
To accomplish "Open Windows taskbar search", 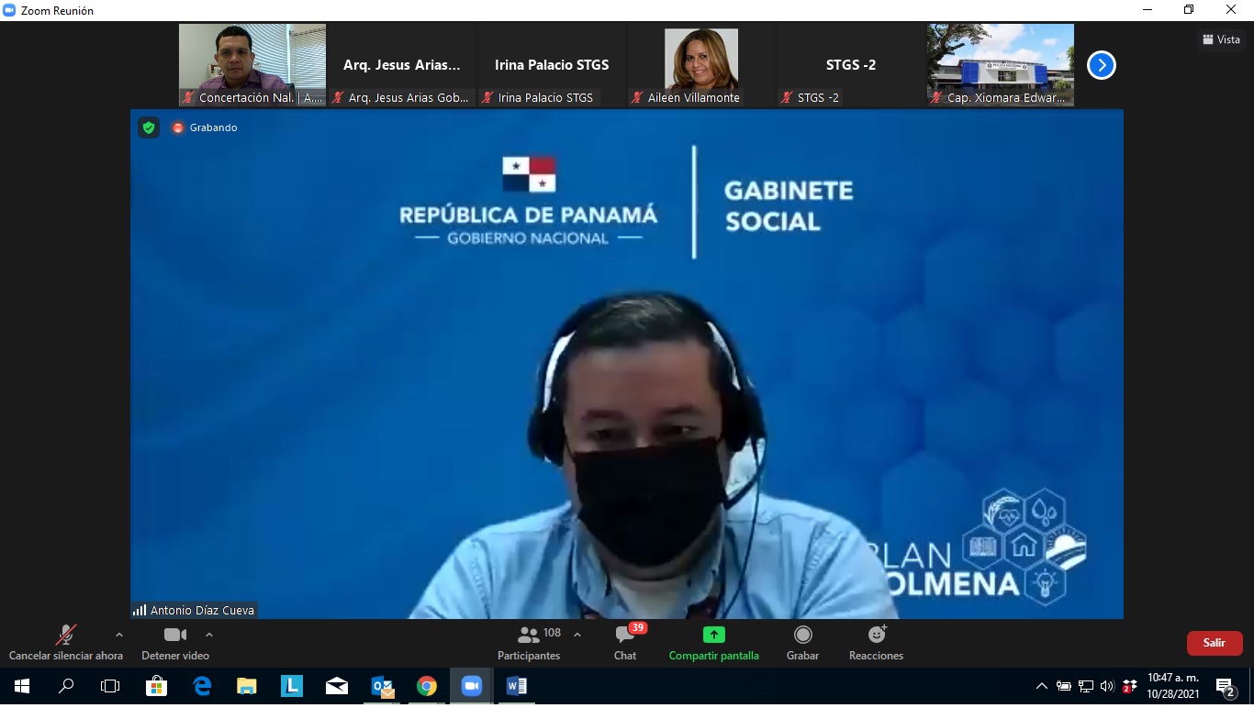I will [66, 686].
